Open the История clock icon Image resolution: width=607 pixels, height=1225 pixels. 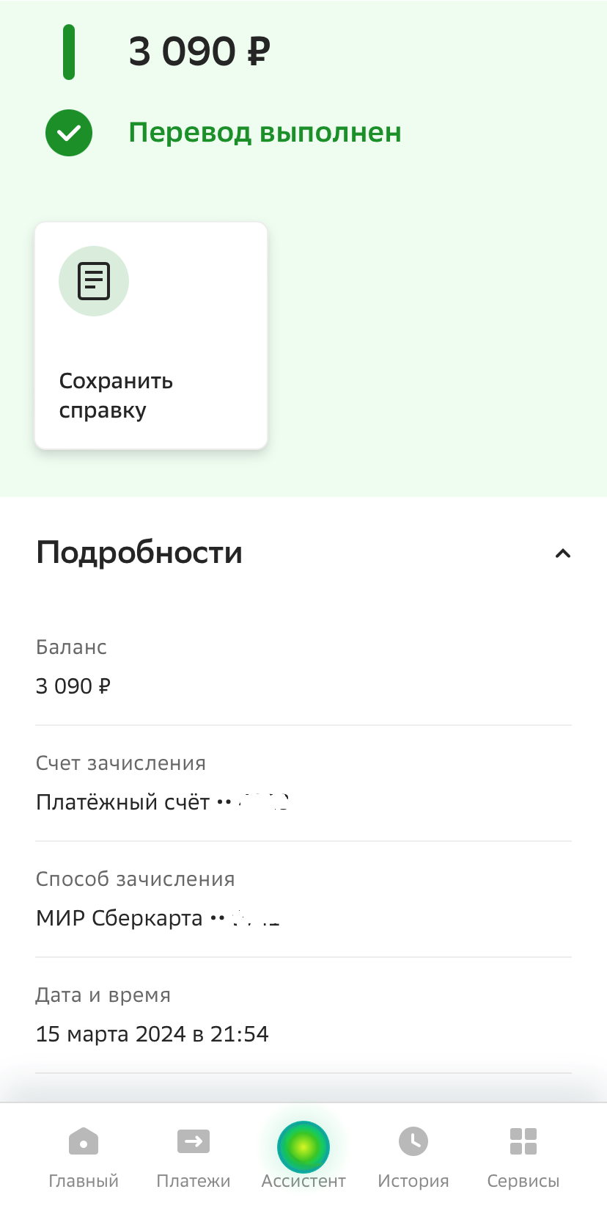tap(413, 1141)
